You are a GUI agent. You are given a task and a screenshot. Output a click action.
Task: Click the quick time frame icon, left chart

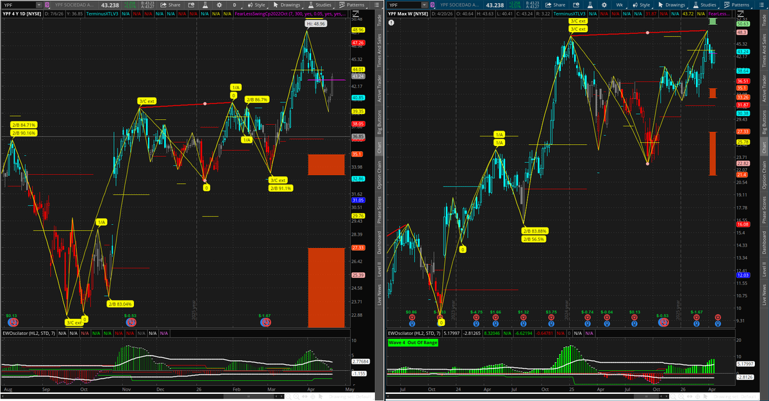[191, 5]
